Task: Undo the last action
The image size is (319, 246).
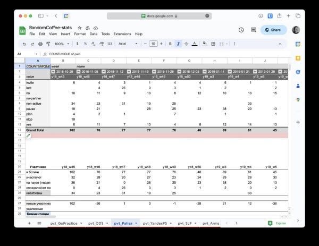Action: [24, 44]
